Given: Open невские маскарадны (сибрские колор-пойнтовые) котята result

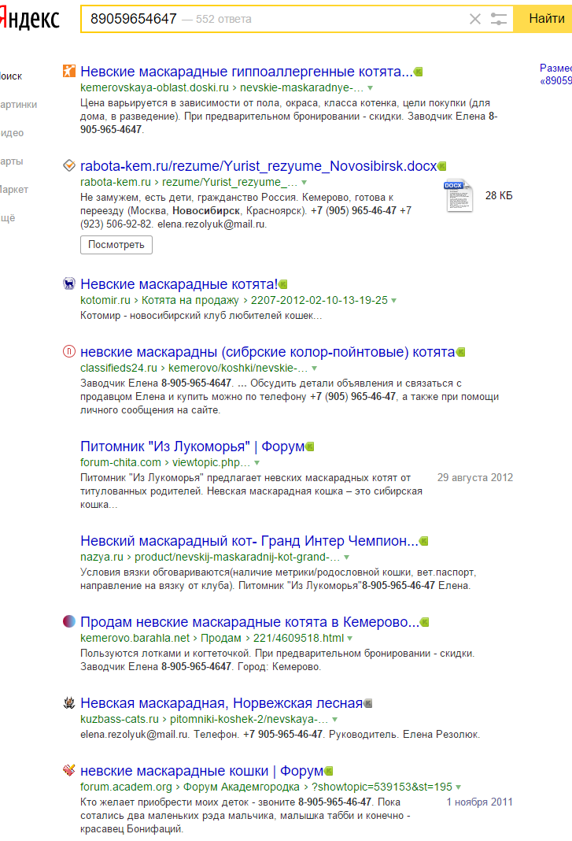Looking at the screenshot, I should click(268, 352).
